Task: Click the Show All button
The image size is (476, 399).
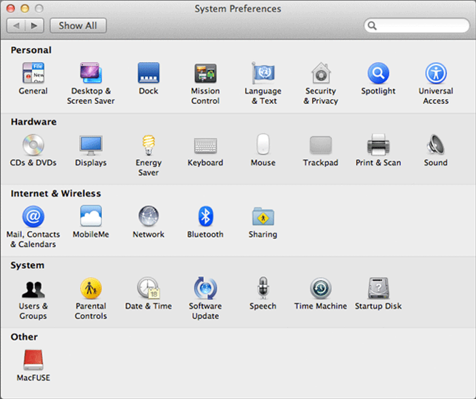Action: click(78, 26)
